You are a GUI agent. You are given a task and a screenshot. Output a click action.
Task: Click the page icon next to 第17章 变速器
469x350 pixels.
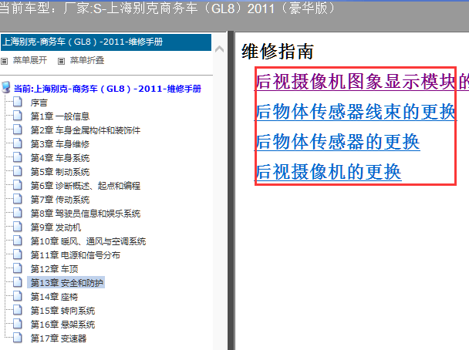click(x=17, y=338)
